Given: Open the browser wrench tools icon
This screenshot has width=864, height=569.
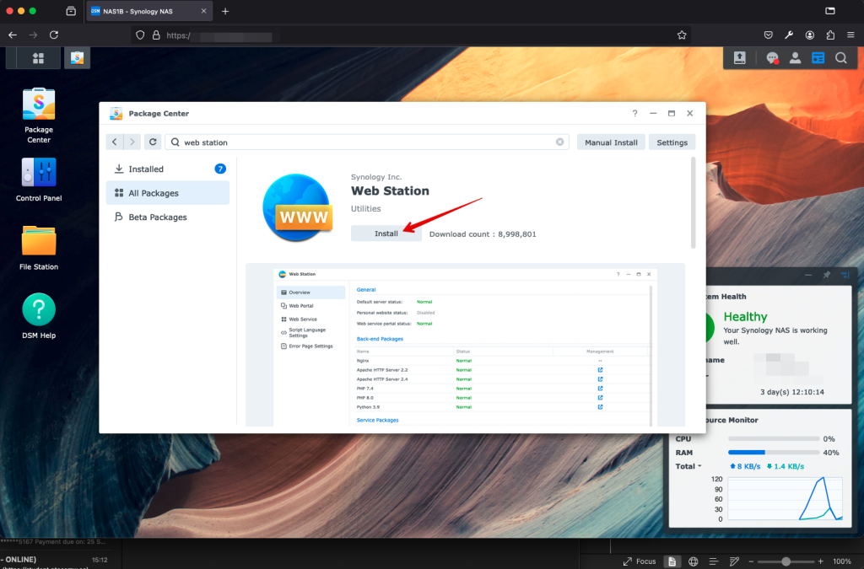Looking at the screenshot, I should pos(789,35).
